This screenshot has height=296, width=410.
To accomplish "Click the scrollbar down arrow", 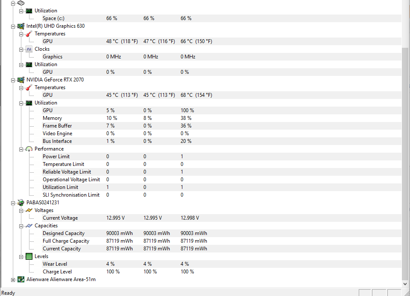I will [x=405, y=284].
